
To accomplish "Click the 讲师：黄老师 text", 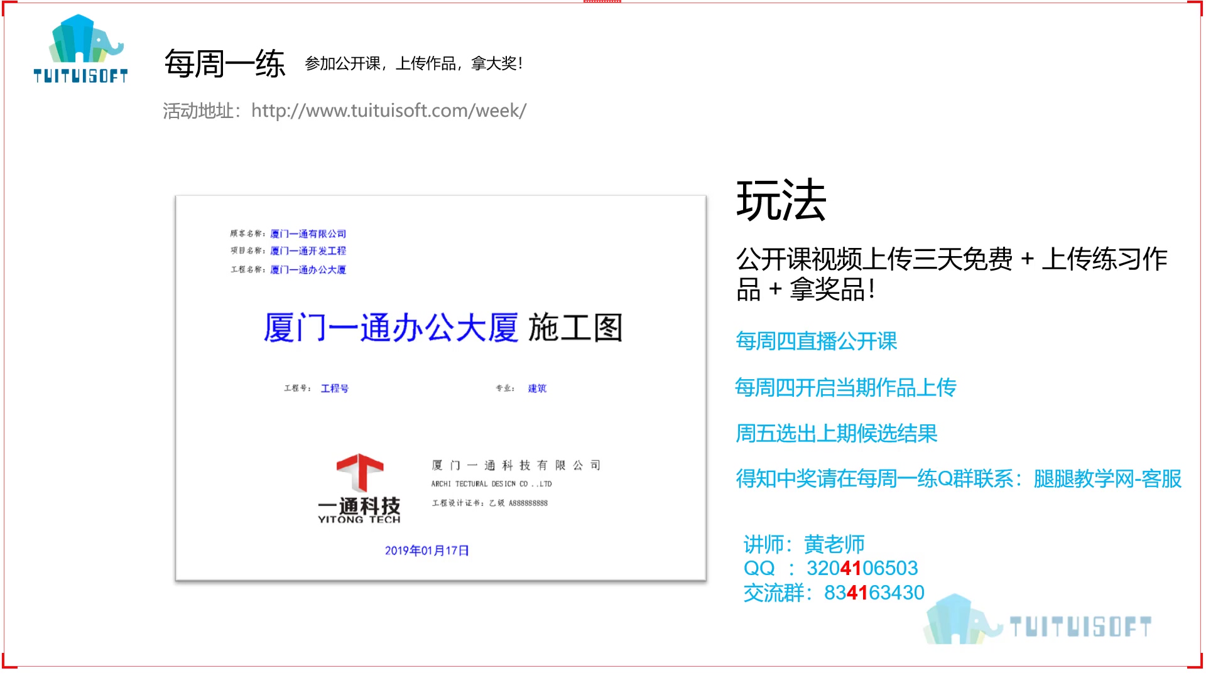I will coord(804,544).
